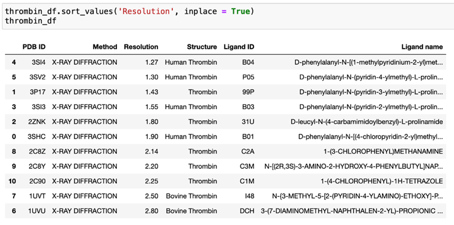Click ligand ID 'C1M'
Image resolution: width=454 pixels, height=225 pixels.
point(247,181)
